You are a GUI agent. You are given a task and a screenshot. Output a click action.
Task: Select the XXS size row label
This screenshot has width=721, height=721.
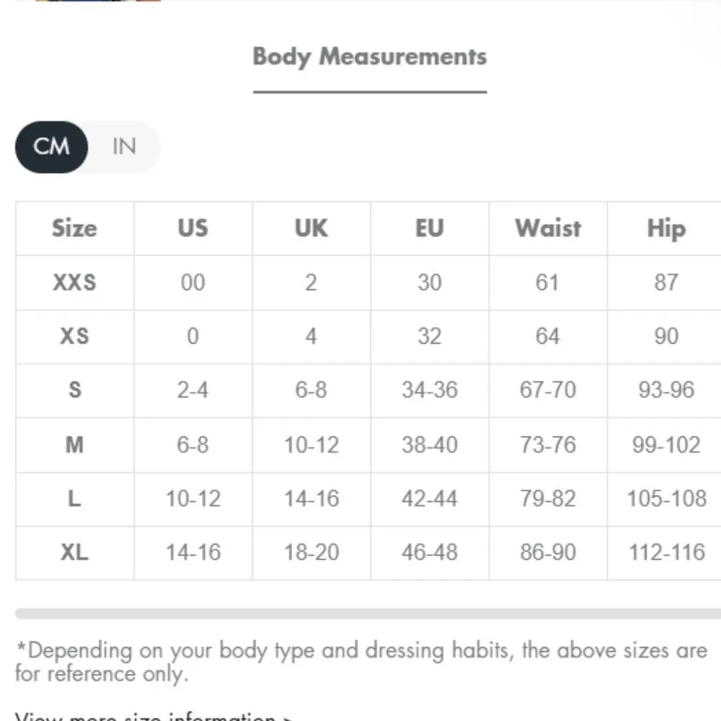point(74,282)
